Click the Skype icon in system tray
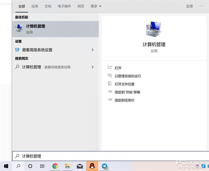The width and height of the screenshot is (209, 171). tap(203, 166)
